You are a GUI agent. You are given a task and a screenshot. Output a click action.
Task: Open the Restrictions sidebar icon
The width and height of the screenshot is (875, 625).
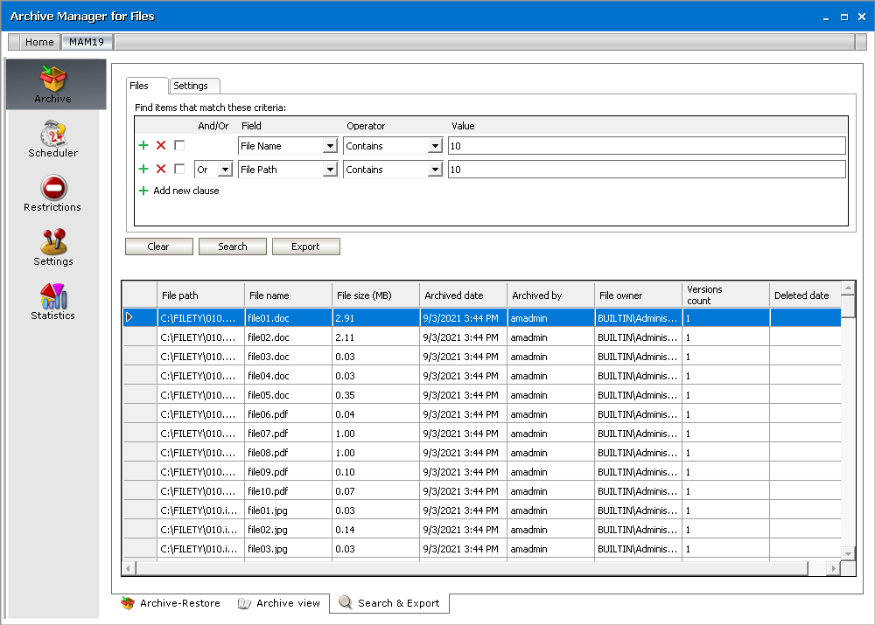pos(53,194)
